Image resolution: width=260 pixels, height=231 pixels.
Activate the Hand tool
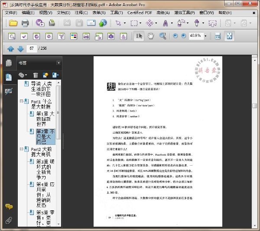(x=151, y=36)
